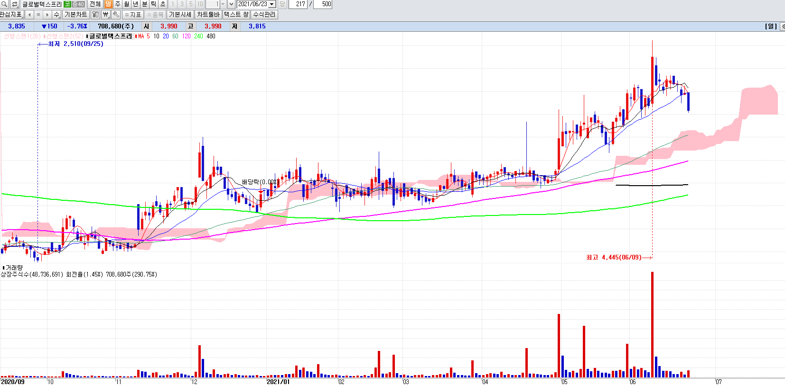The height and width of the screenshot is (385, 785).
Task: Click the stop square playback button
Action: (x=38, y=15)
